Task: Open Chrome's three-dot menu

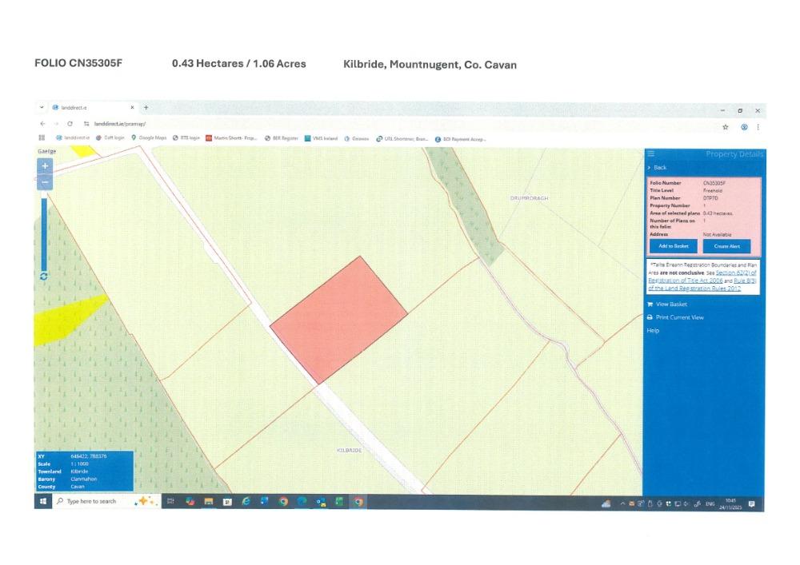Action: click(x=758, y=126)
